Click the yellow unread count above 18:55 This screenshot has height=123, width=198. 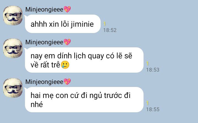coord(147,103)
